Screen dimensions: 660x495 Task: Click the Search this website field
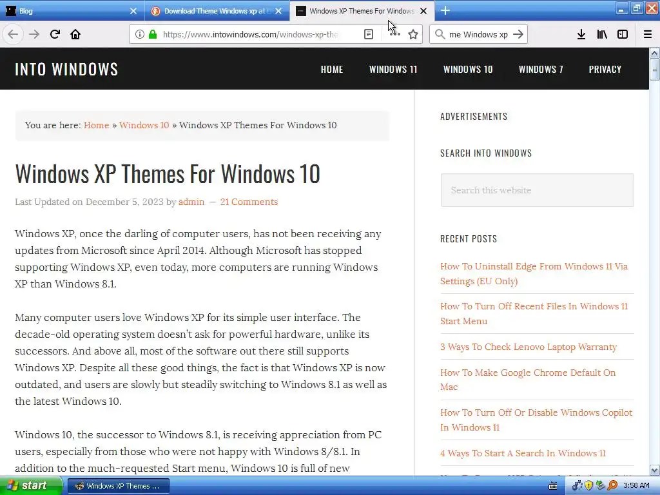(537, 190)
